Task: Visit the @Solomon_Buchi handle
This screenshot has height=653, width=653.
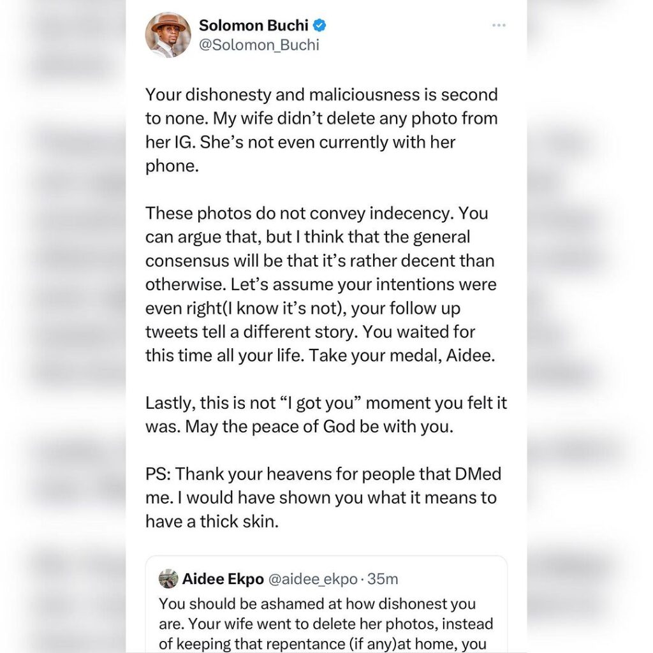Action: pos(259,45)
